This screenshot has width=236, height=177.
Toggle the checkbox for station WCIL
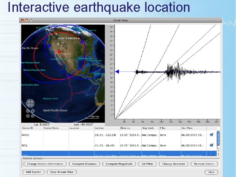point(211,145)
